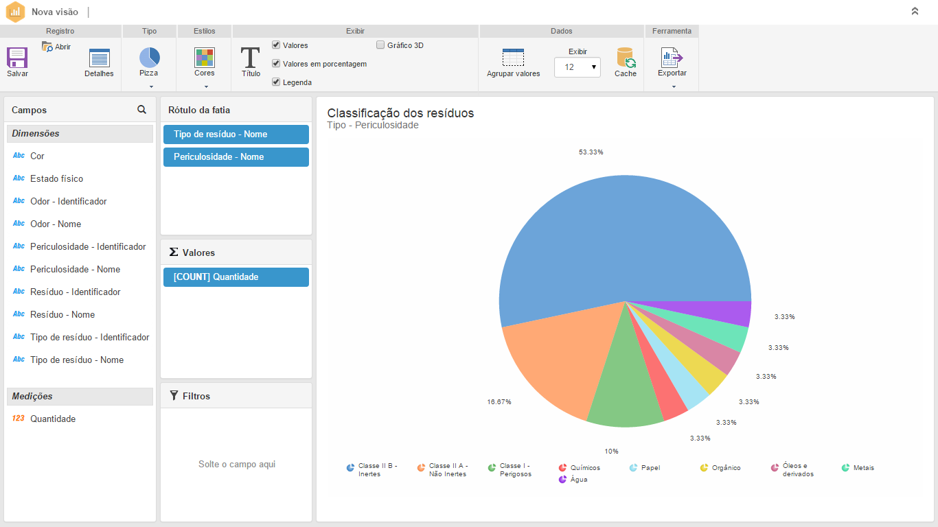Screen dimensions: 938x527
Task: Select the Pizza chart type icon
Action: (x=149, y=57)
